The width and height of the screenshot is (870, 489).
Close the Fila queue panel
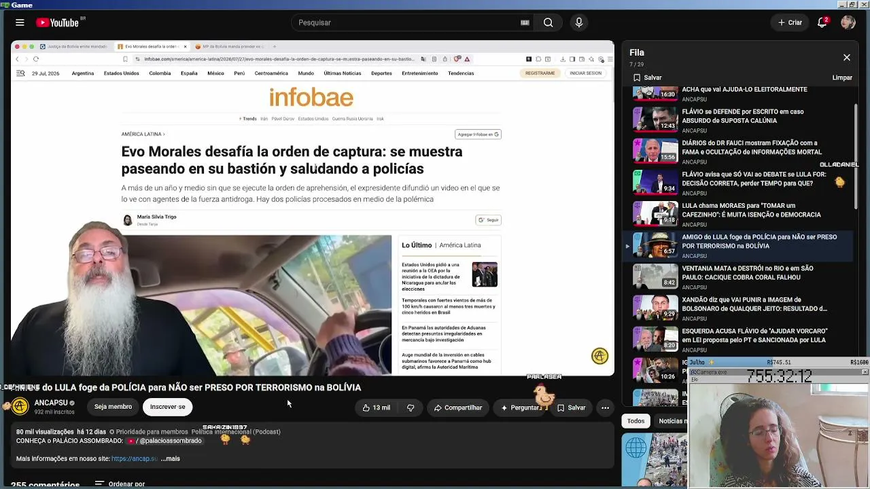click(x=846, y=58)
